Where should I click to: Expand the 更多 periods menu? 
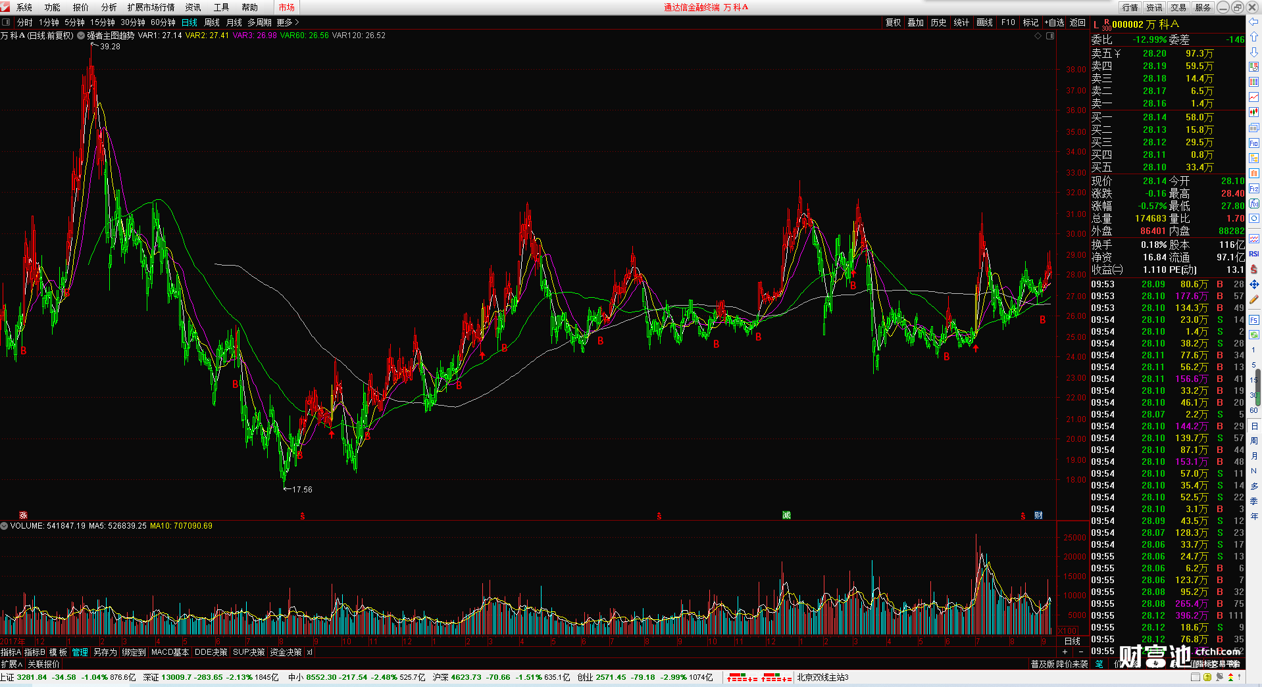point(287,22)
